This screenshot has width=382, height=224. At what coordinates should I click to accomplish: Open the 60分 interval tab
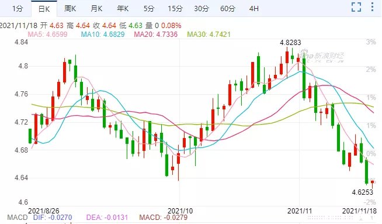(228, 9)
